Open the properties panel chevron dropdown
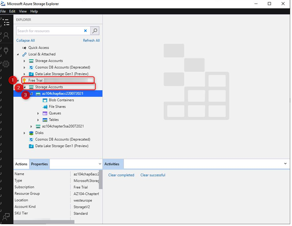The height and width of the screenshot is (226, 292). [x=100, y=164]
